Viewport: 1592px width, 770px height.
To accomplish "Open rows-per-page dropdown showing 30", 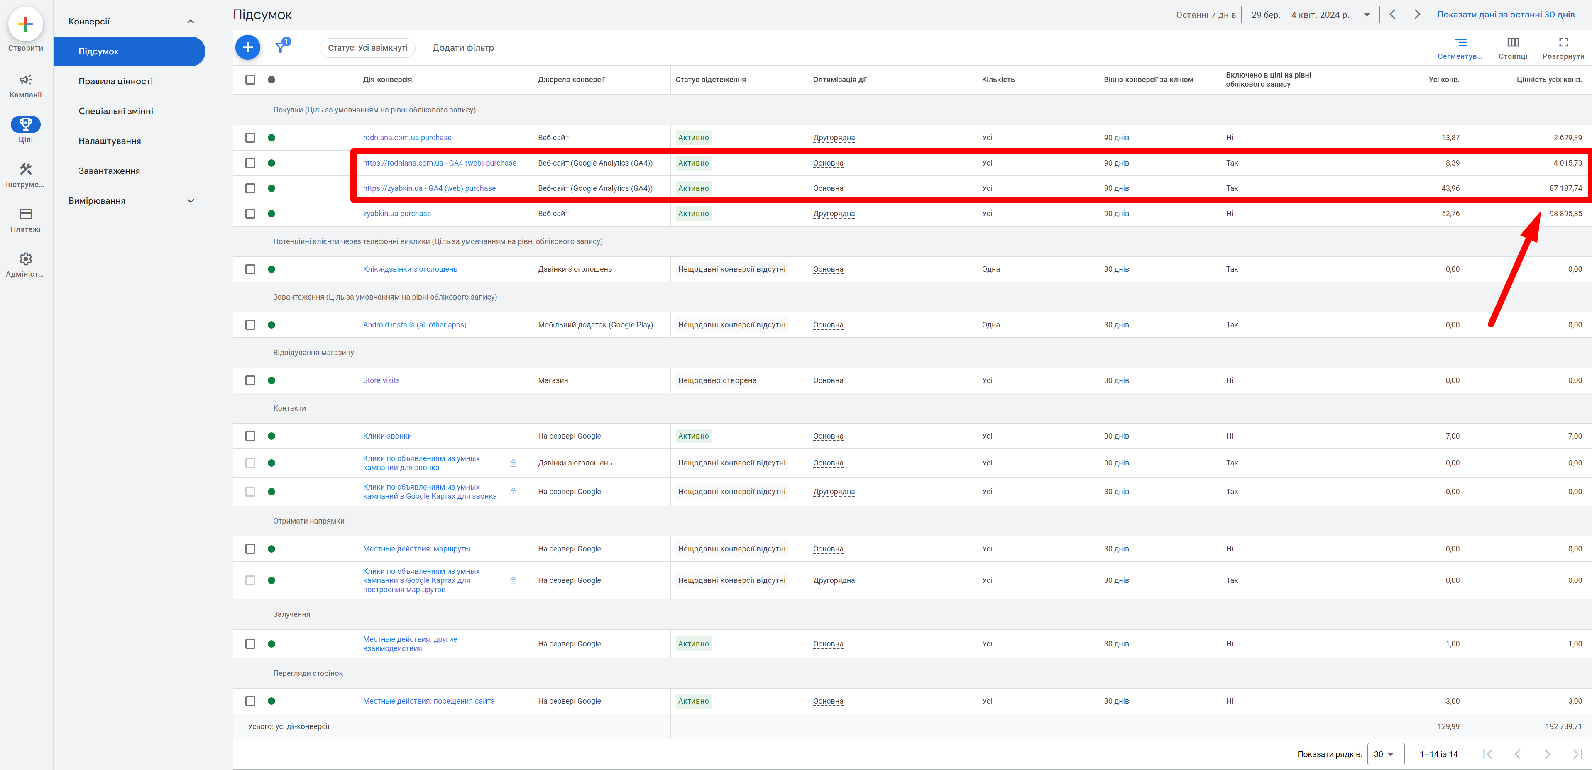I will pos(1385,754).
